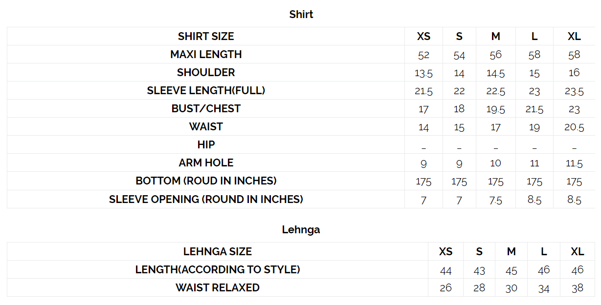This screenshot has height=305, width=601.
Task: Click the "BOTTOM (ROUD IN INCHES)" label
Action: pos(206,181)
